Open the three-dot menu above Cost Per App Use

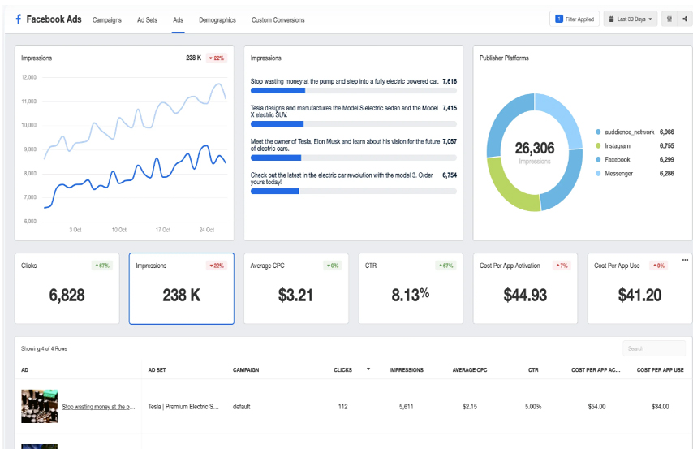pos(685,260)
